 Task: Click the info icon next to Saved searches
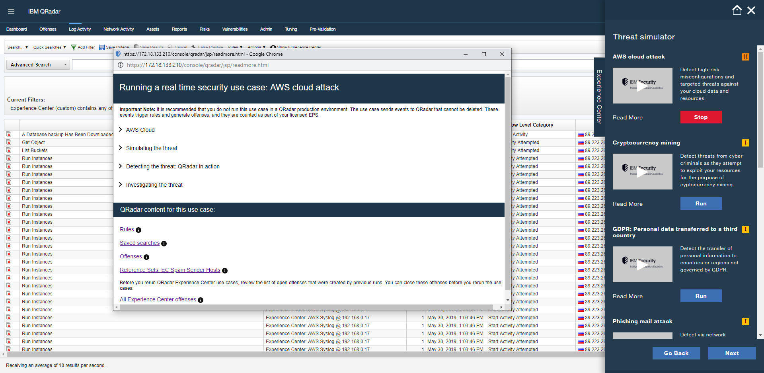[164, 244]
